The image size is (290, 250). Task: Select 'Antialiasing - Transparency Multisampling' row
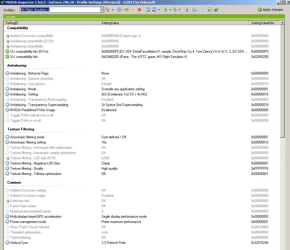pyautogui.click(x=142, y=100)
